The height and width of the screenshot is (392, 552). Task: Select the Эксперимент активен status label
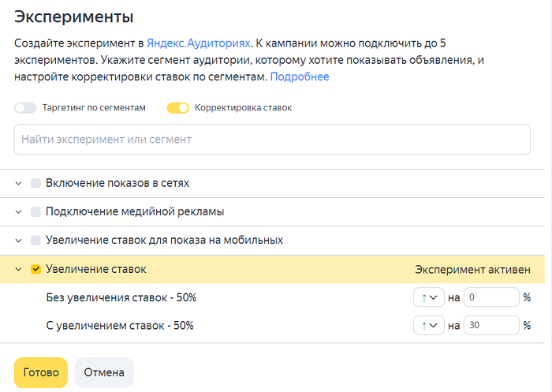coord(472,270)
